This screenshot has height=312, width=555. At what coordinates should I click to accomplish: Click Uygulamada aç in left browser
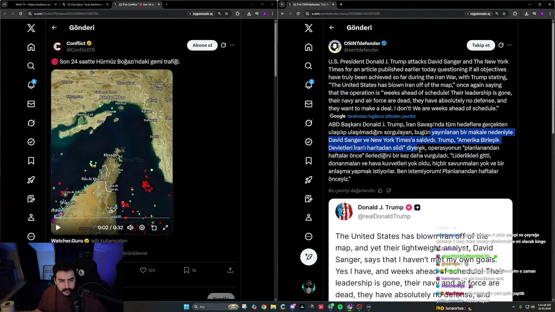coord(201,13)
